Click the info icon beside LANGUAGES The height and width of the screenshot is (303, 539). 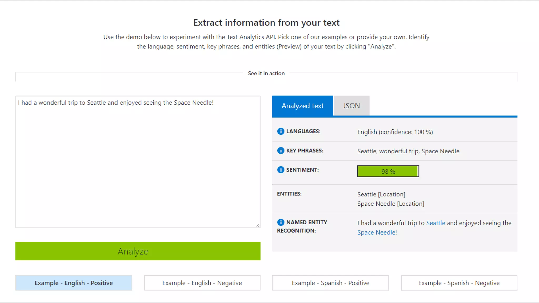(281, 131)
